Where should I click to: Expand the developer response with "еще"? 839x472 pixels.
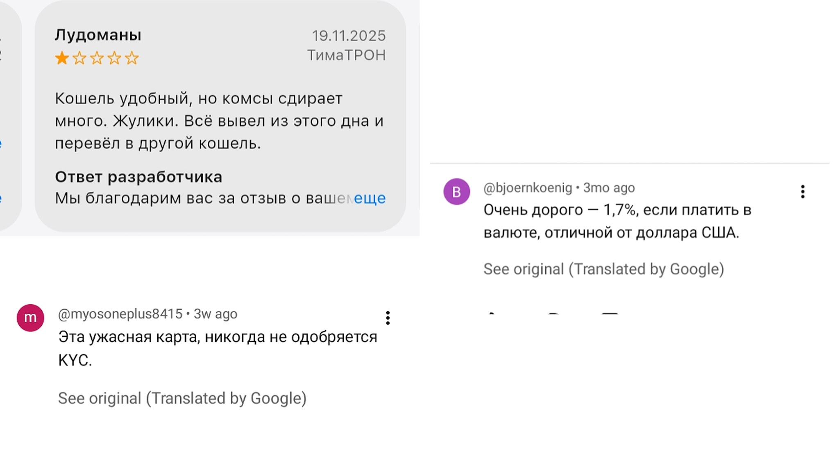370,198
